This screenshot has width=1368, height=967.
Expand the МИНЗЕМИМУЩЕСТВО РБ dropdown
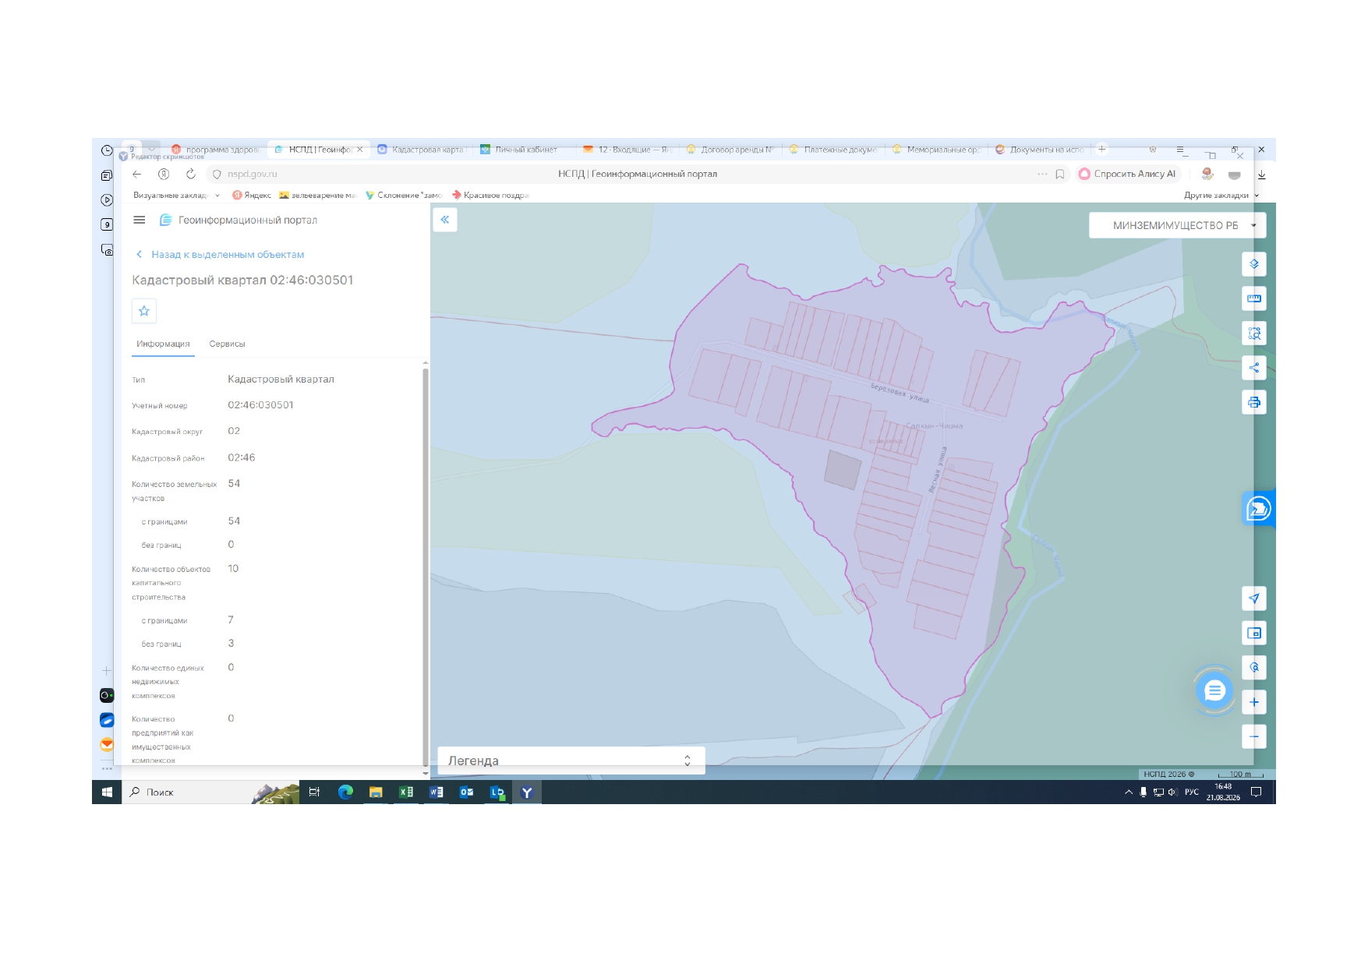pos(1177,225)
